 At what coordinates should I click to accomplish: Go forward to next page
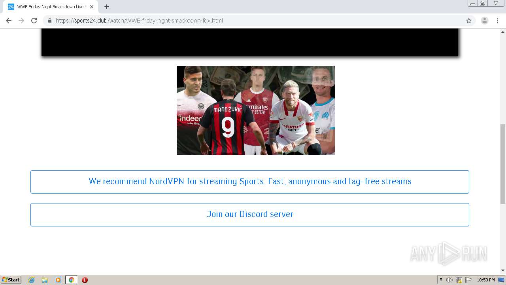(21, 21)
